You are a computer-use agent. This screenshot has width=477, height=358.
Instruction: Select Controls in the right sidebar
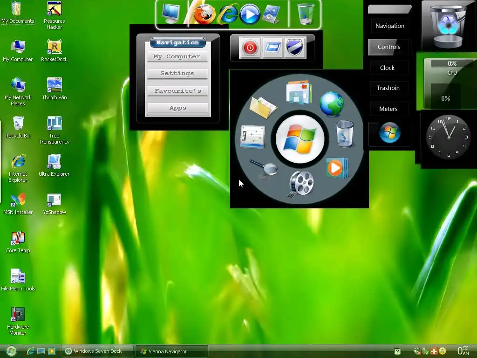click(x=389, y=47)
